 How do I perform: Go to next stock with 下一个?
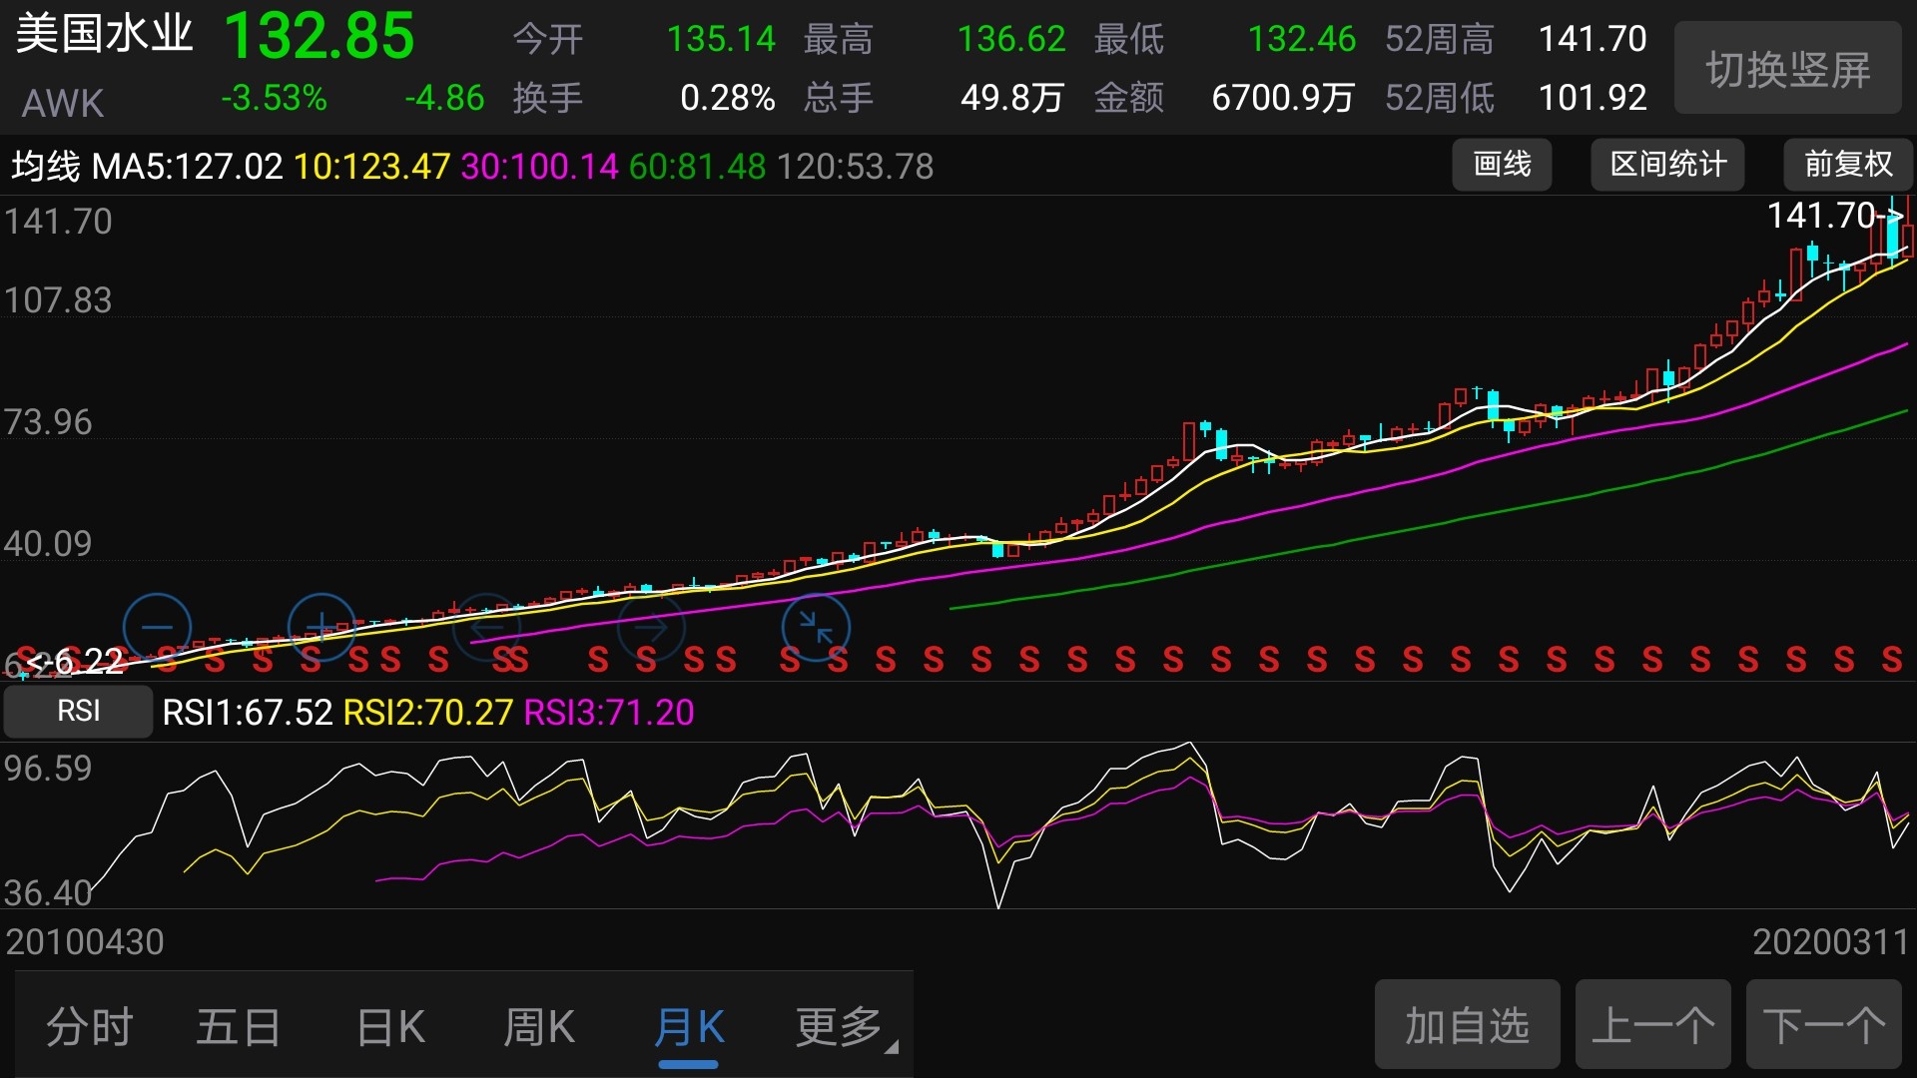[x=1824, y=1025]
